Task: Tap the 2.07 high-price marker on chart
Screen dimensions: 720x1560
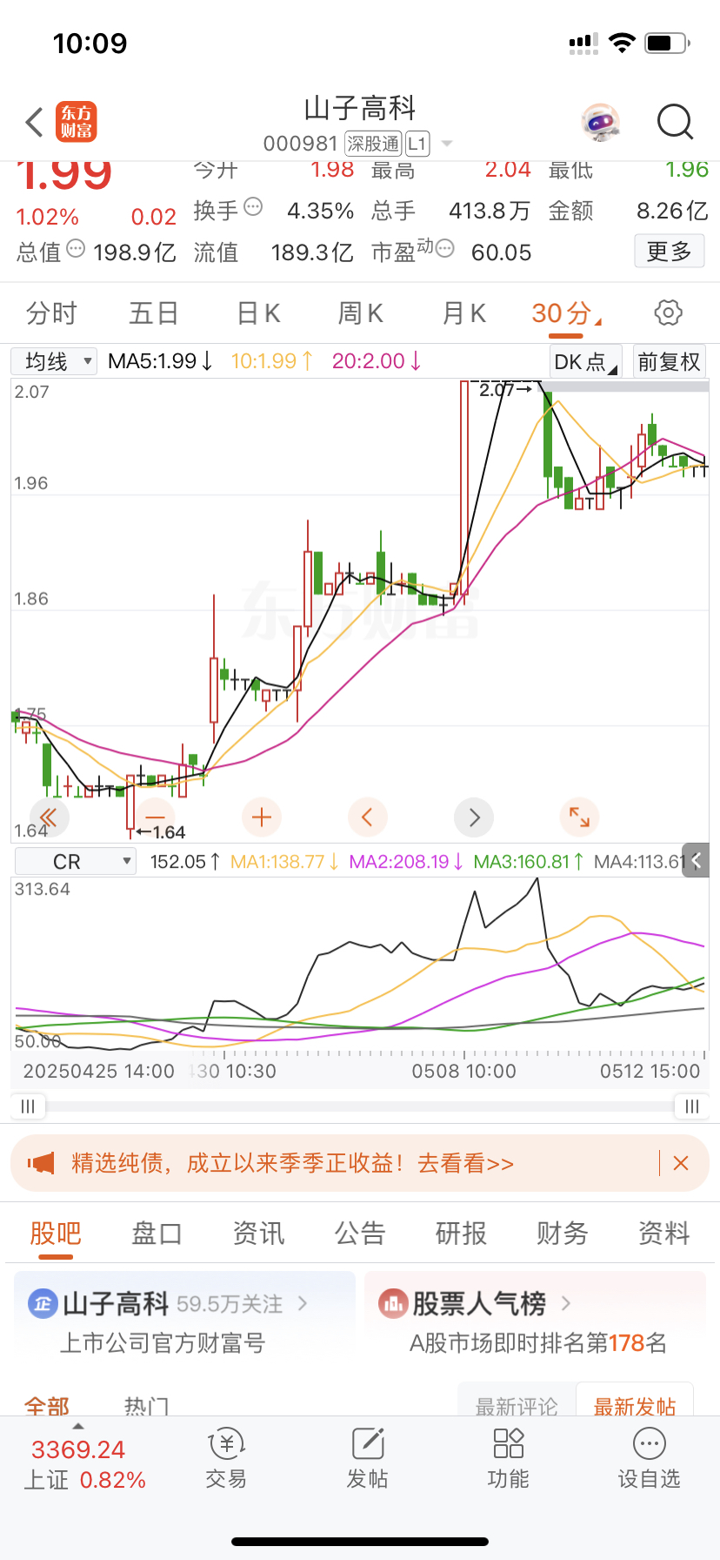Action: click(505, 390)
